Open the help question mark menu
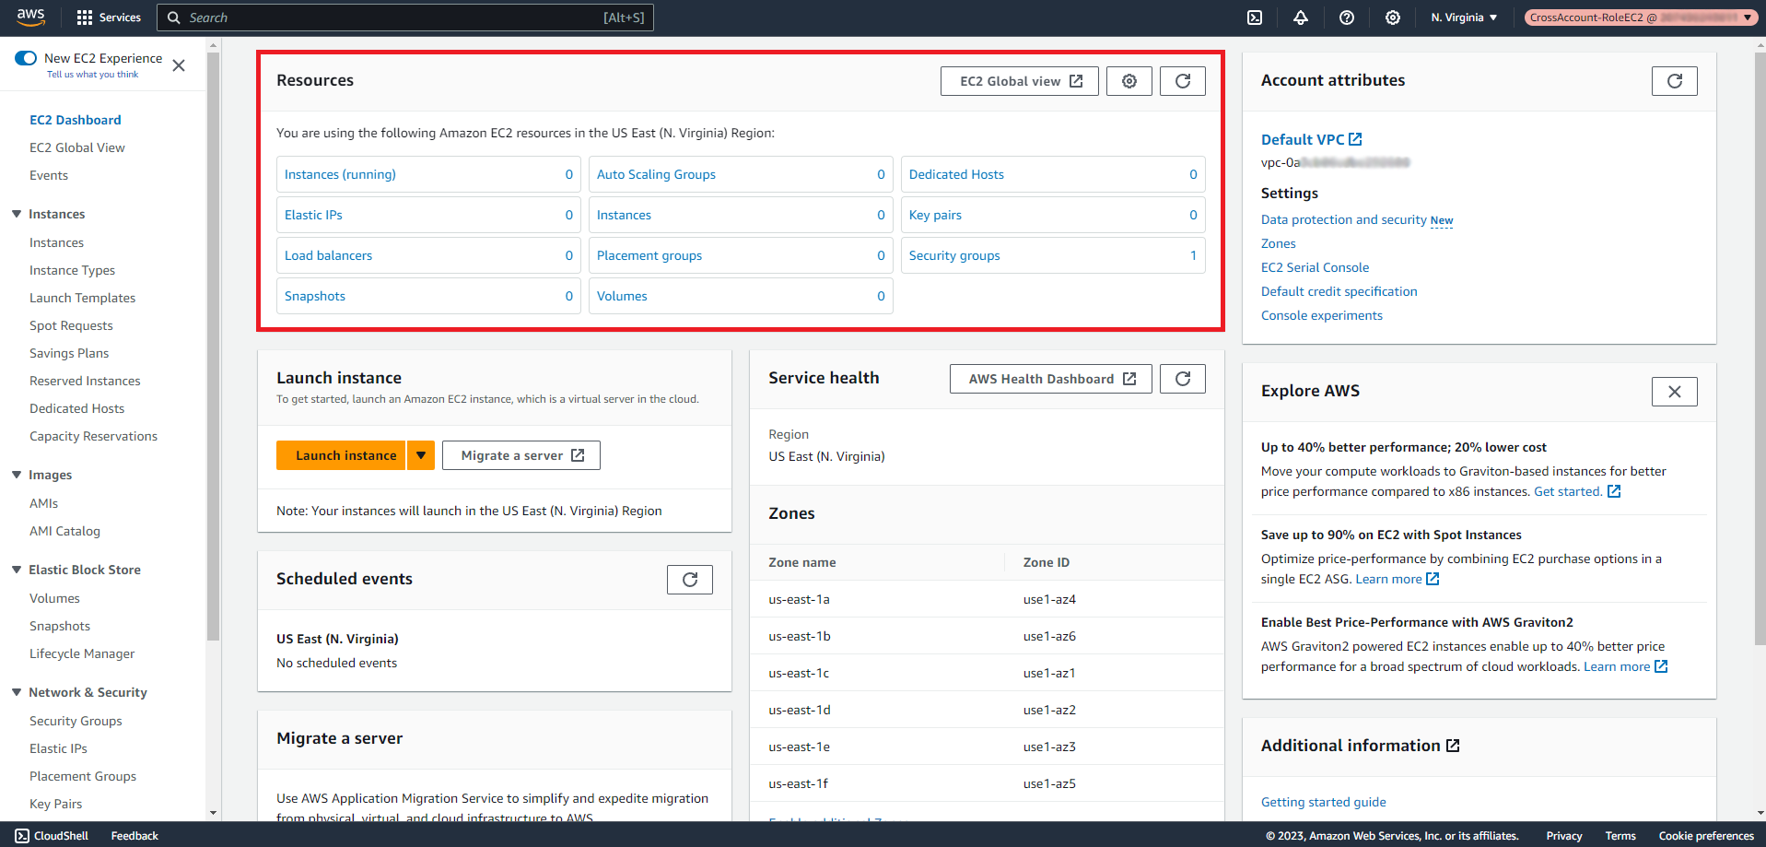 (x=1346, y=18)
